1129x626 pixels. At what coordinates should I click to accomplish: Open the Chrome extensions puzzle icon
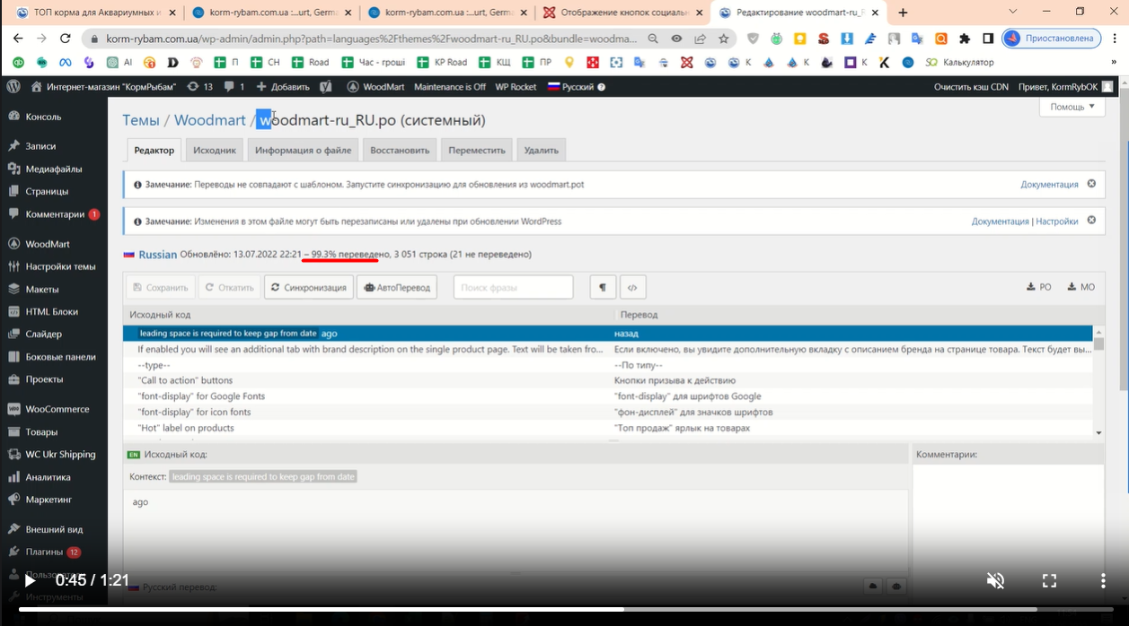point(965,39)
